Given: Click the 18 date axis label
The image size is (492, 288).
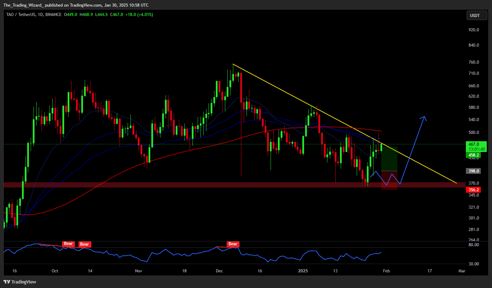Looking at the screenshot, I should 185,271.
